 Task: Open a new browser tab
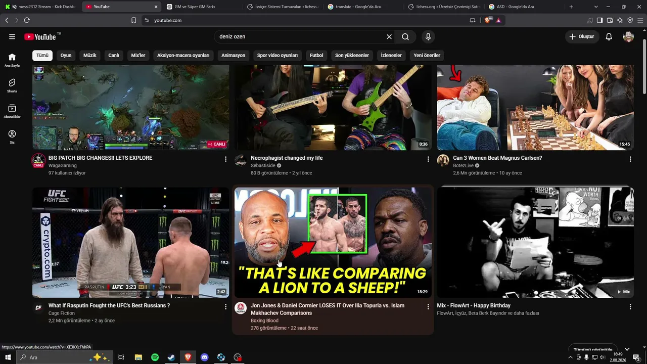(571, 7)
